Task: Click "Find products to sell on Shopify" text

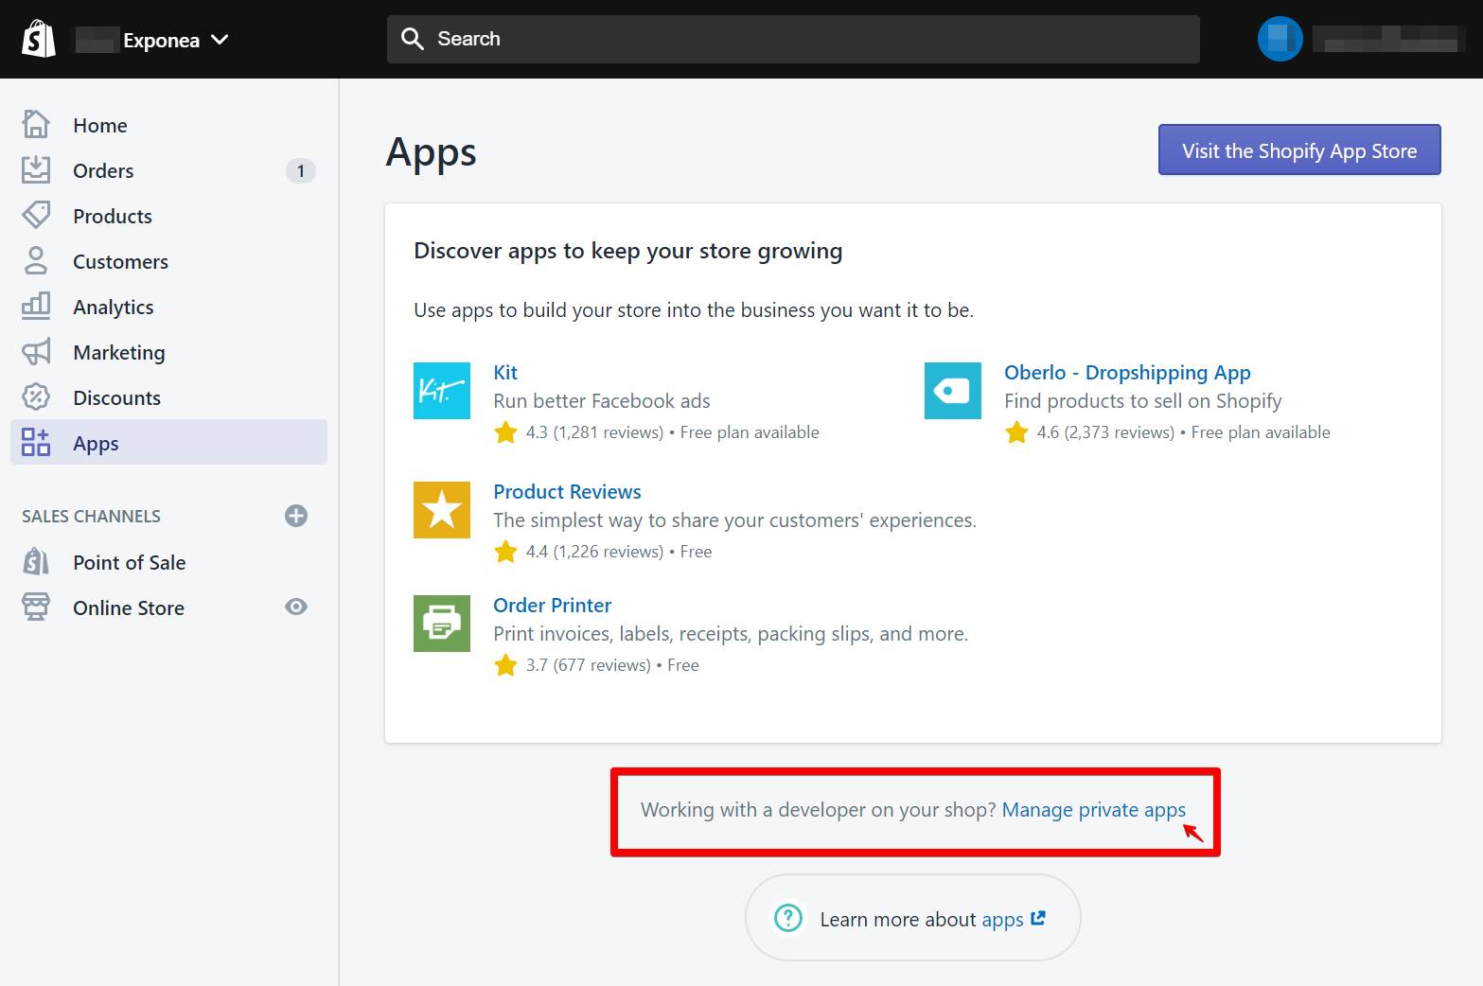Action: pyautogui.click(x=1143, y=401)
